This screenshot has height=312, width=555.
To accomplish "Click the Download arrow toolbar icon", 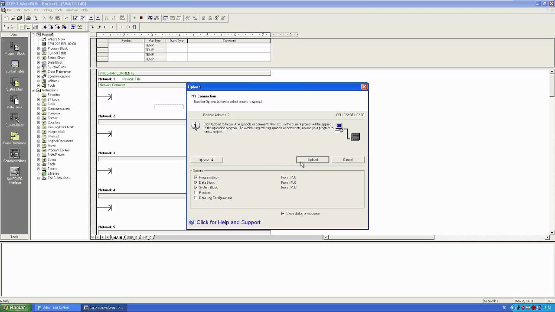I will pyautogui.click(x=98, y=18).
